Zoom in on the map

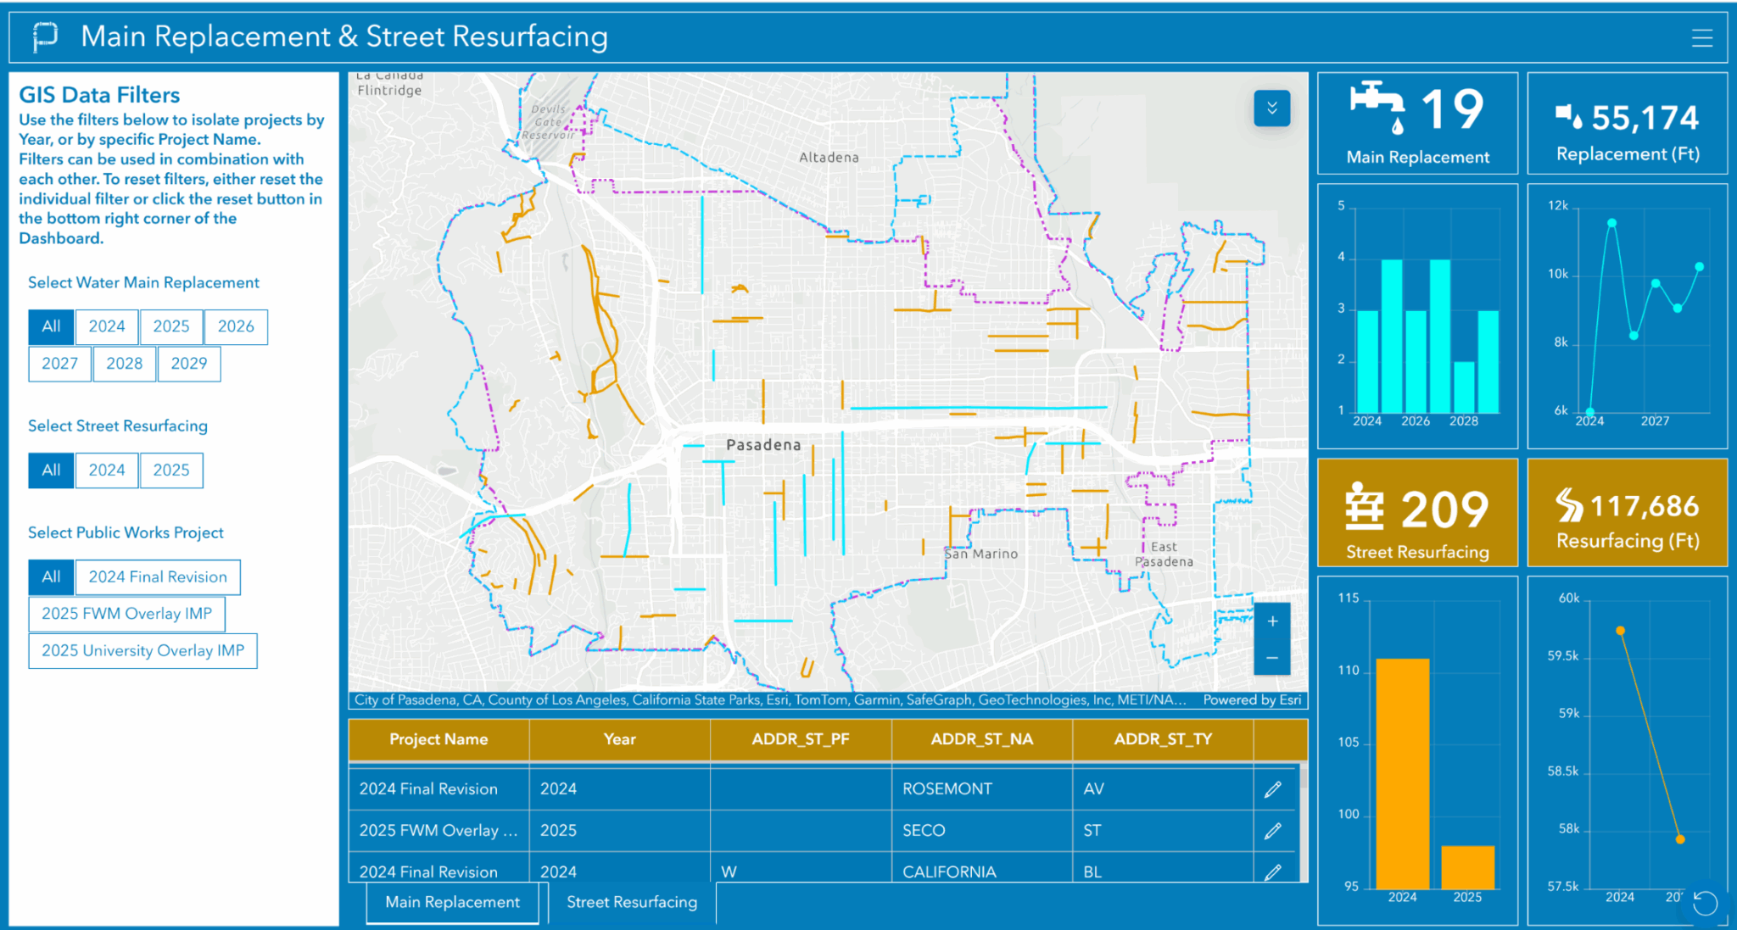tap(1272, 621)
